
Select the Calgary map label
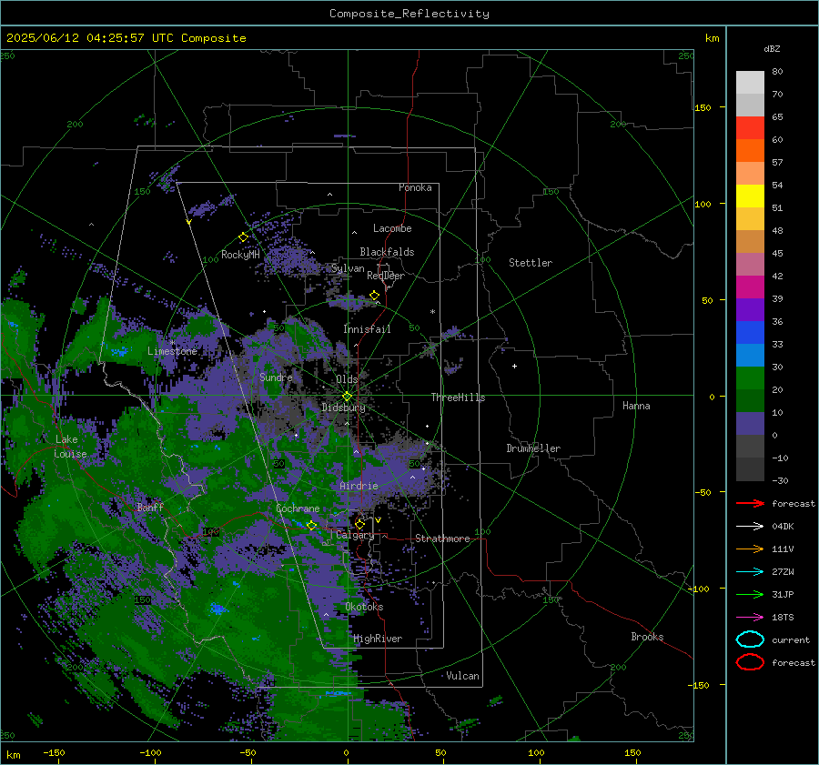(x=355, y=535)
